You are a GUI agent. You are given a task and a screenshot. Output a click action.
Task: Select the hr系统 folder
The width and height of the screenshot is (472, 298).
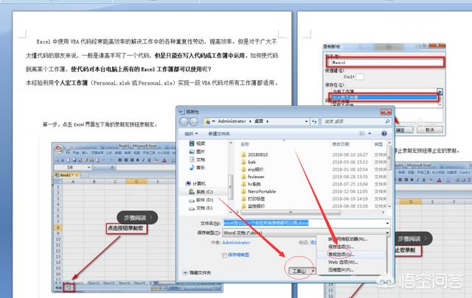251,184
